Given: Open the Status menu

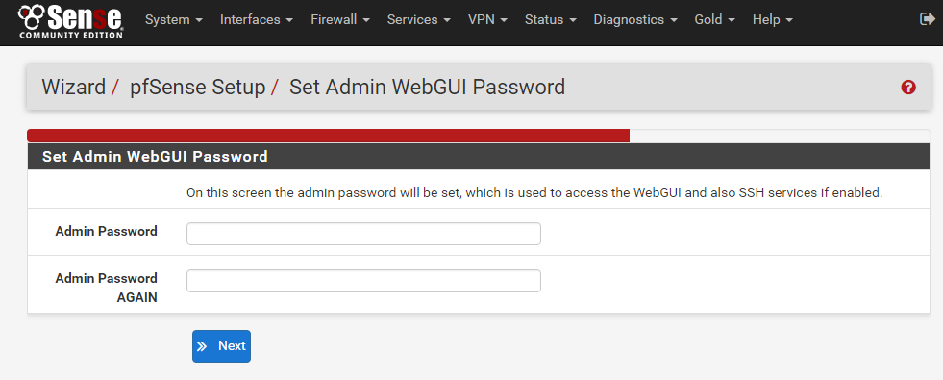Looking at the screenshot, I should pos(551,20).
